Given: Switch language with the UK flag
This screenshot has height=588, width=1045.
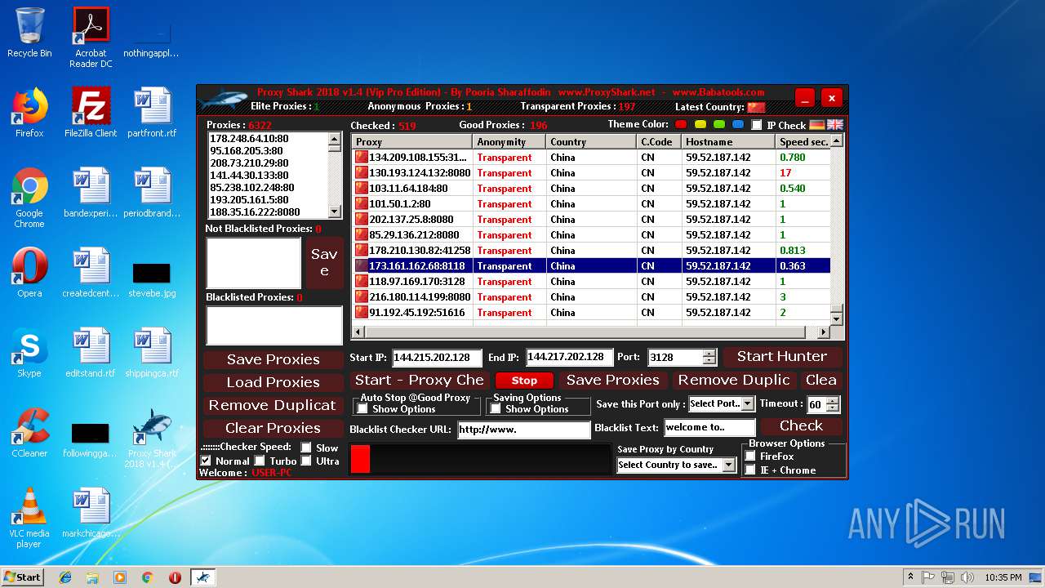Looking at the screenshot, I should [835, 125].
